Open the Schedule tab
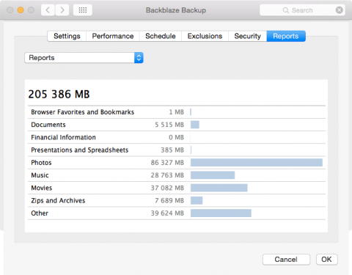This screenshot has width=352, height=275. pos(161,36)
